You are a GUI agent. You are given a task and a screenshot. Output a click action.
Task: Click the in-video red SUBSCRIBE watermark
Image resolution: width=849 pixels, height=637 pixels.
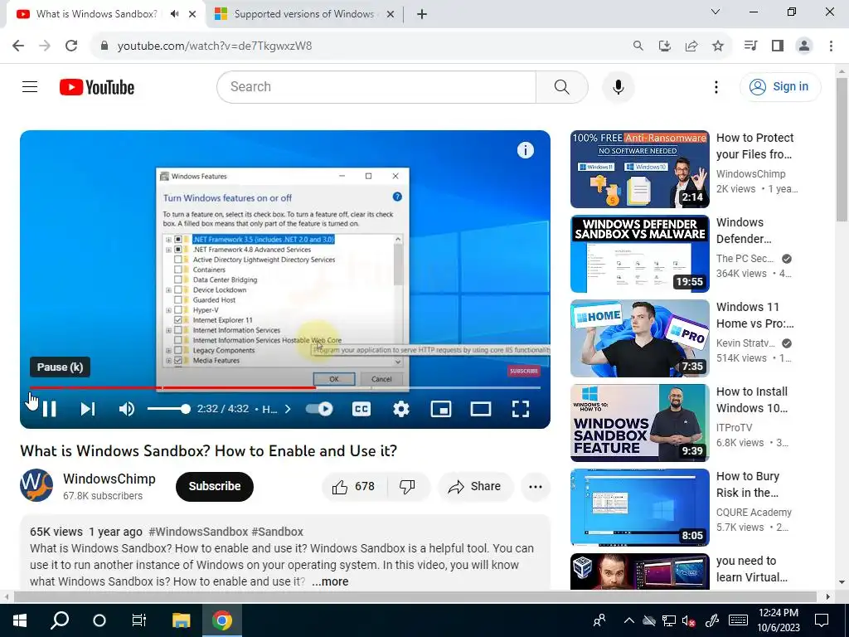(x=524, y=371)
